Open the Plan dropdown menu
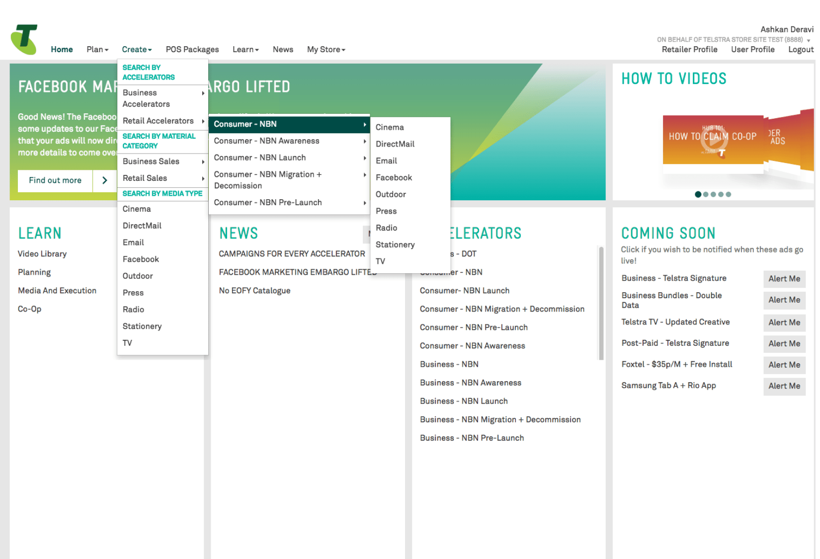820x559 pixels. [x=97, y=49]
